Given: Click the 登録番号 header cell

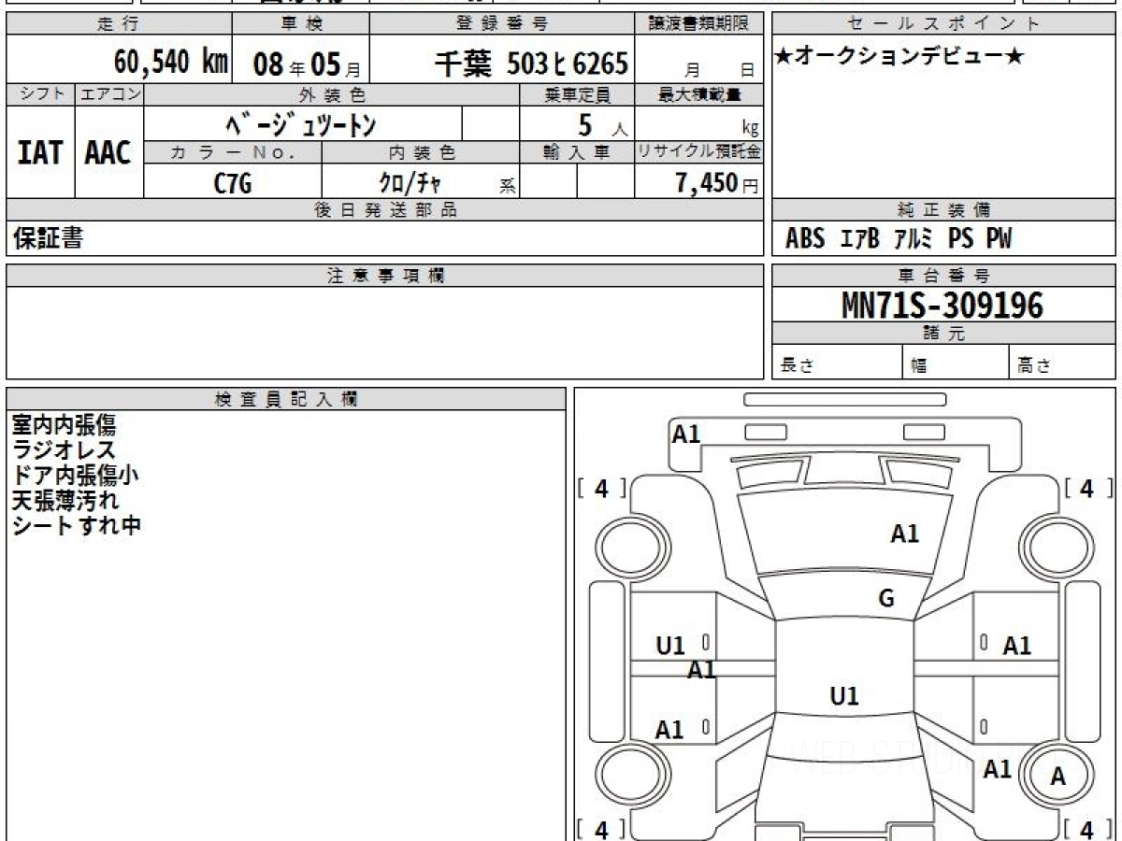Looking at the screenshot, I should pos(502,24).
